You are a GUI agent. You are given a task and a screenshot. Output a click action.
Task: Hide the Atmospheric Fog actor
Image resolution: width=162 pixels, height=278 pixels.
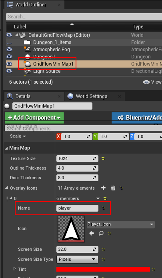point(9,50)
